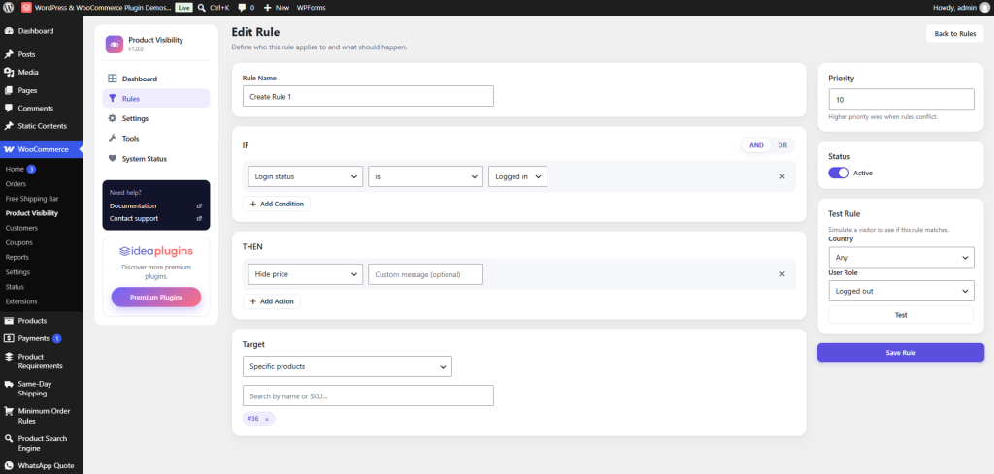
Task: Open WooCommerce Coupons submenu
Action: 18,242
